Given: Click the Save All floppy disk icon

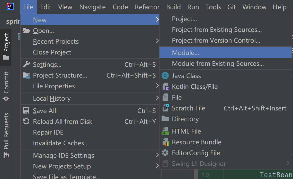Looking at the screenshot, I should [26, 111].
